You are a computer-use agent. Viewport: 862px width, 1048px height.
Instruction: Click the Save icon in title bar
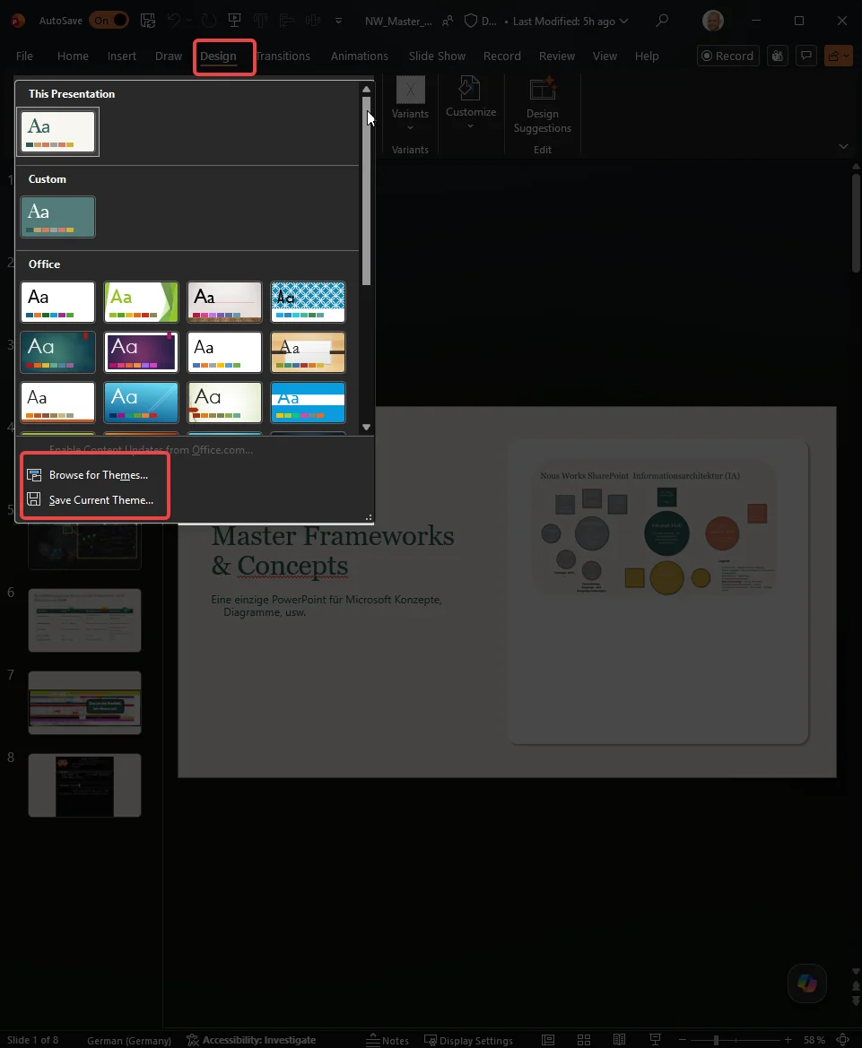click(x=148, y=21)
